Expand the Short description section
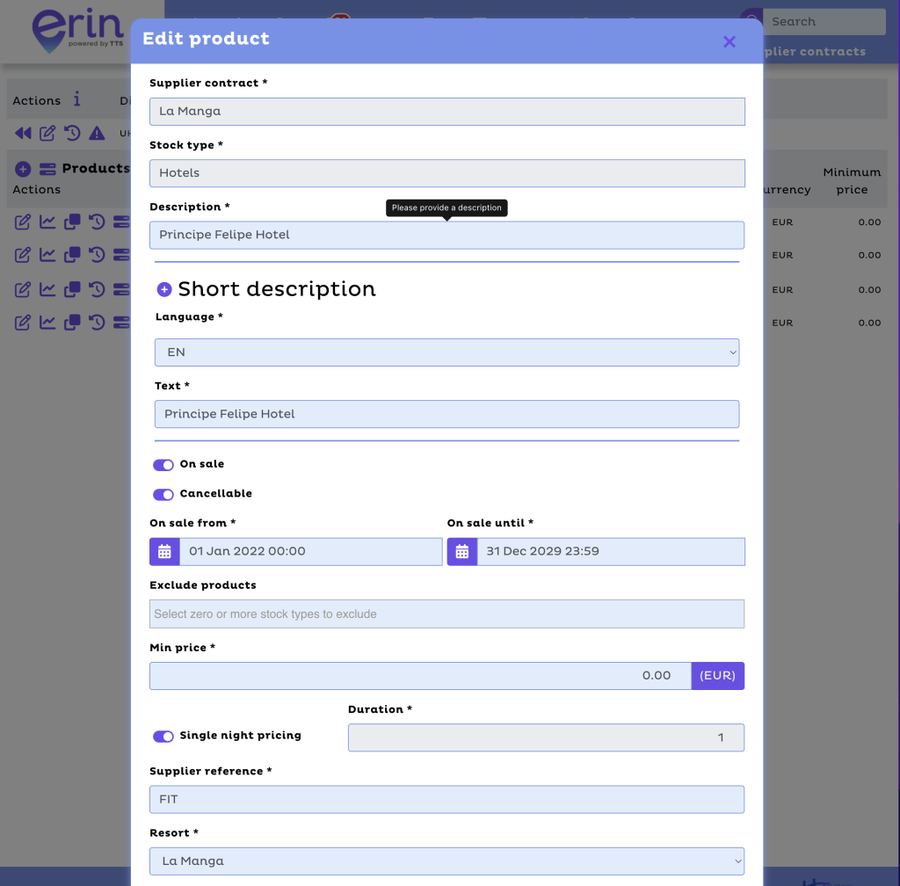Image resolution: width=900 pixels, height=886 pixels. [x=163, y=288]
